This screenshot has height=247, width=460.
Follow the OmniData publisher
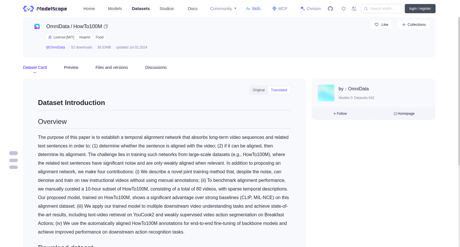coord(340,114)
